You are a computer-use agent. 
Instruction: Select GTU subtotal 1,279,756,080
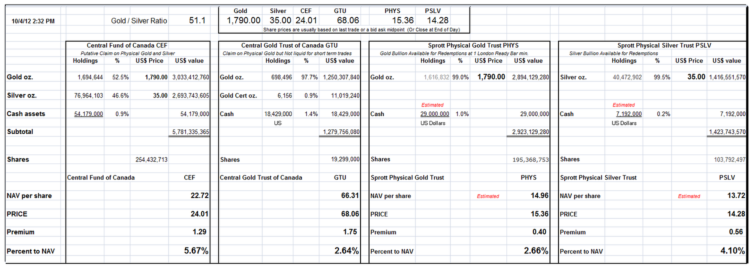pos(341,132)
